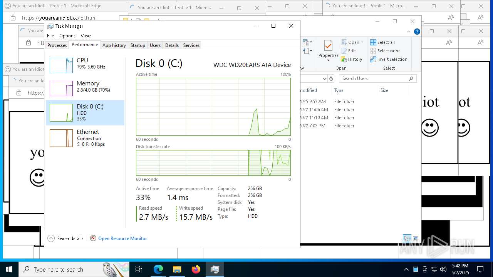Open the Resource Monitor link
Image resolution: width=493 pixels, height=277 pixels.
[122, 239]
